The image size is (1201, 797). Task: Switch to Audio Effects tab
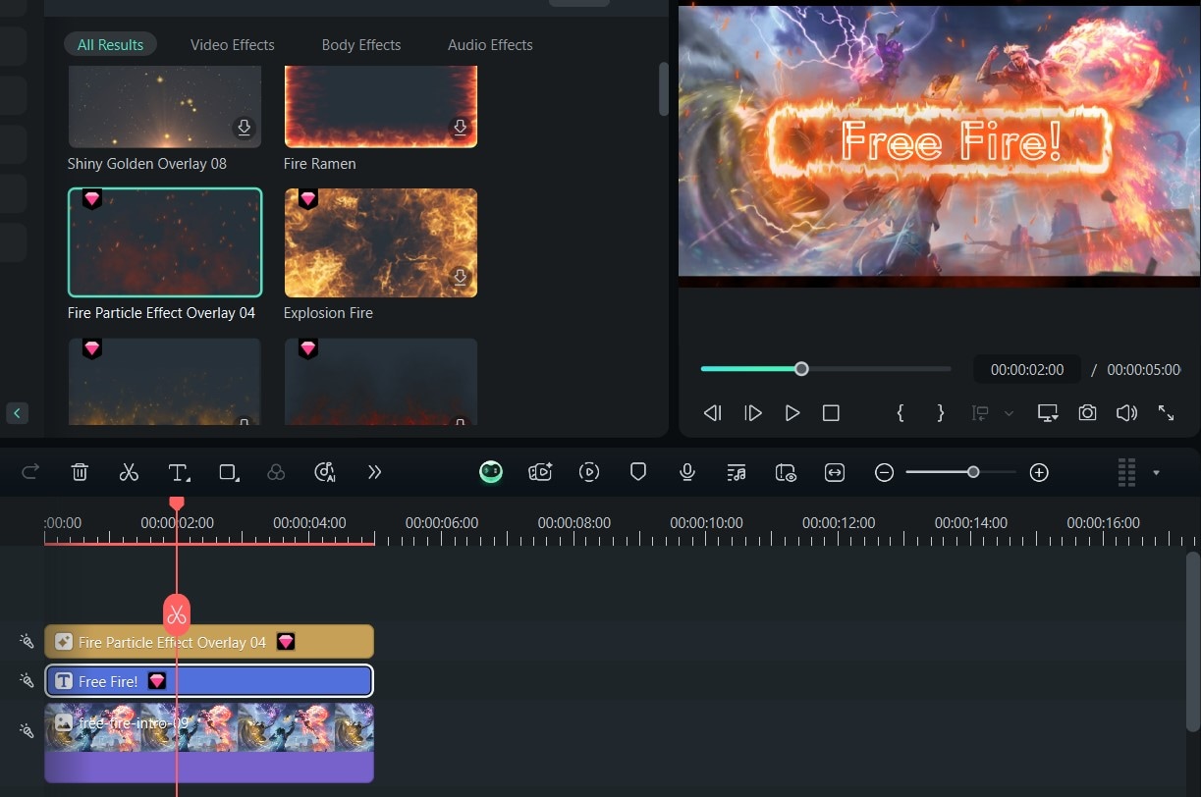[x=490, y=45]
